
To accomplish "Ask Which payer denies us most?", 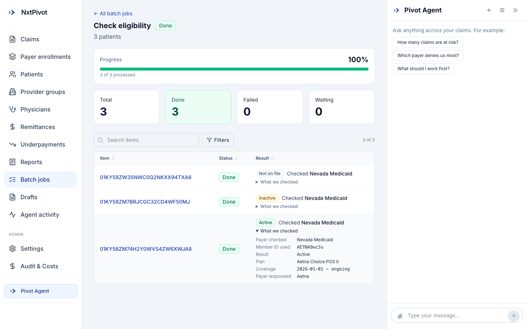I will click(x=428, y=56).
